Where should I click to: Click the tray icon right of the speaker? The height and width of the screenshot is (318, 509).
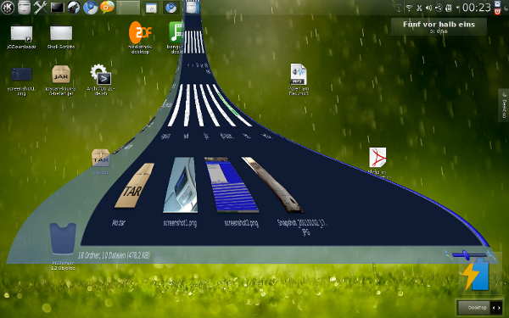[x=439, y=8]
